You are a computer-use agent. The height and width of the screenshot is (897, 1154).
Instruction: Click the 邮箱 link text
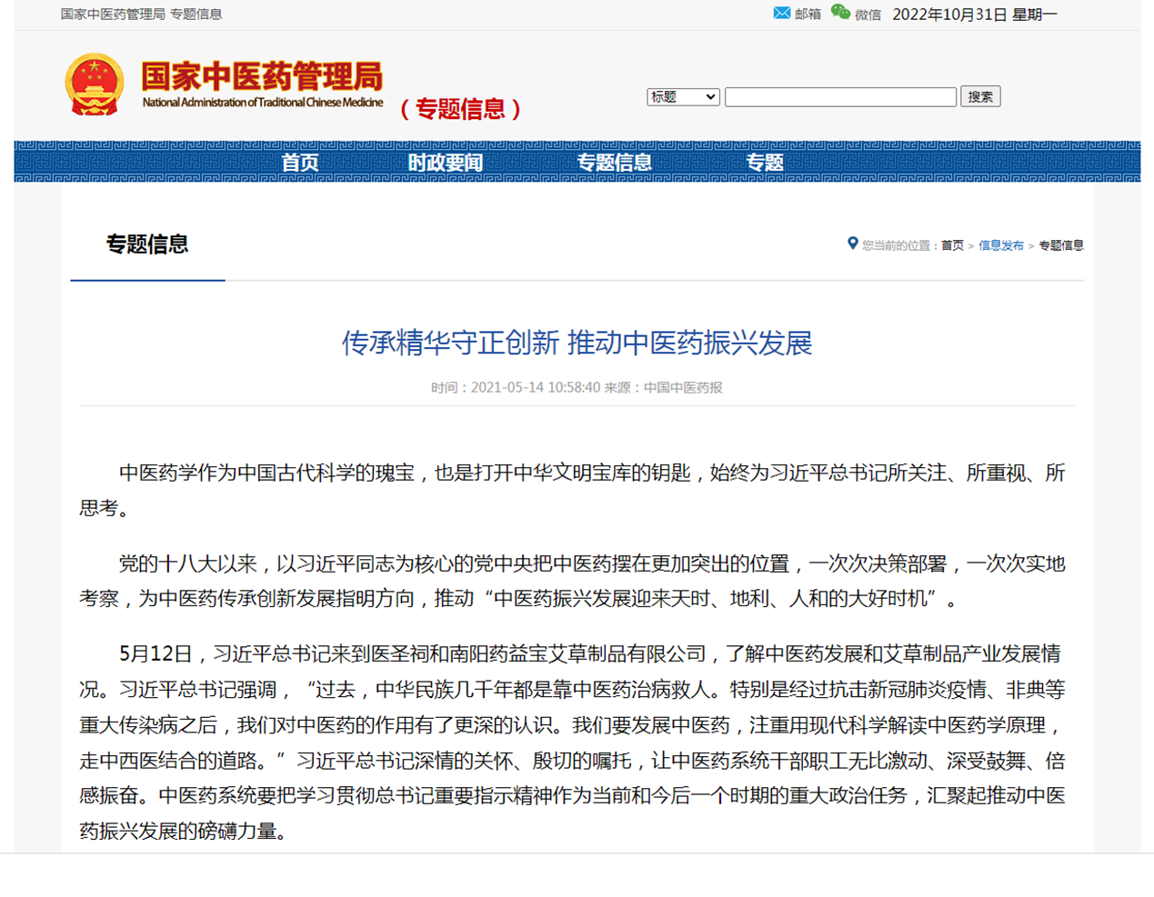[x=808, y=15]
